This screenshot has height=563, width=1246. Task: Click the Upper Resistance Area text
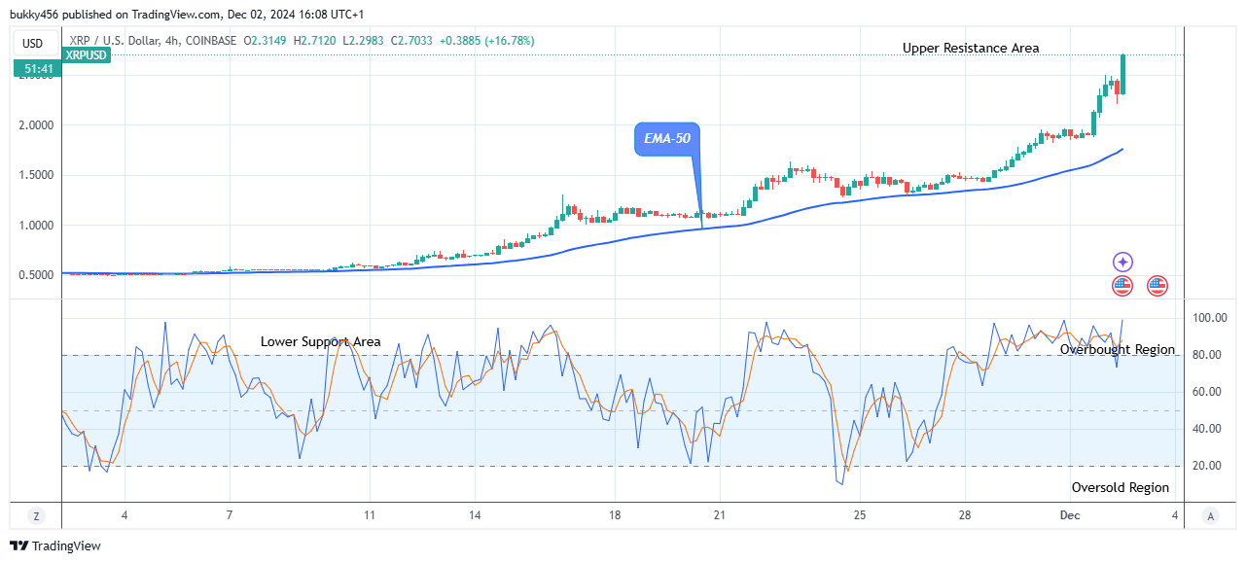point(971,48)
